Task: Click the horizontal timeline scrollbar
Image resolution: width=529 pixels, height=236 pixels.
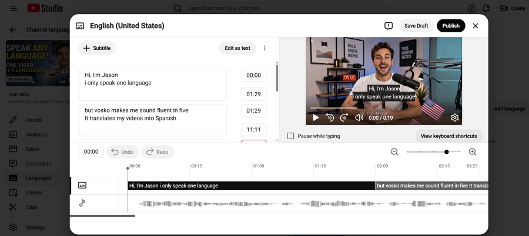Action: click(102, 216)
